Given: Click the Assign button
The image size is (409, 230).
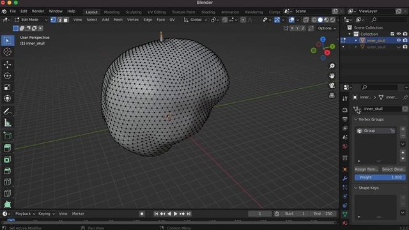Looking at the screenshot, I should 360,169.
